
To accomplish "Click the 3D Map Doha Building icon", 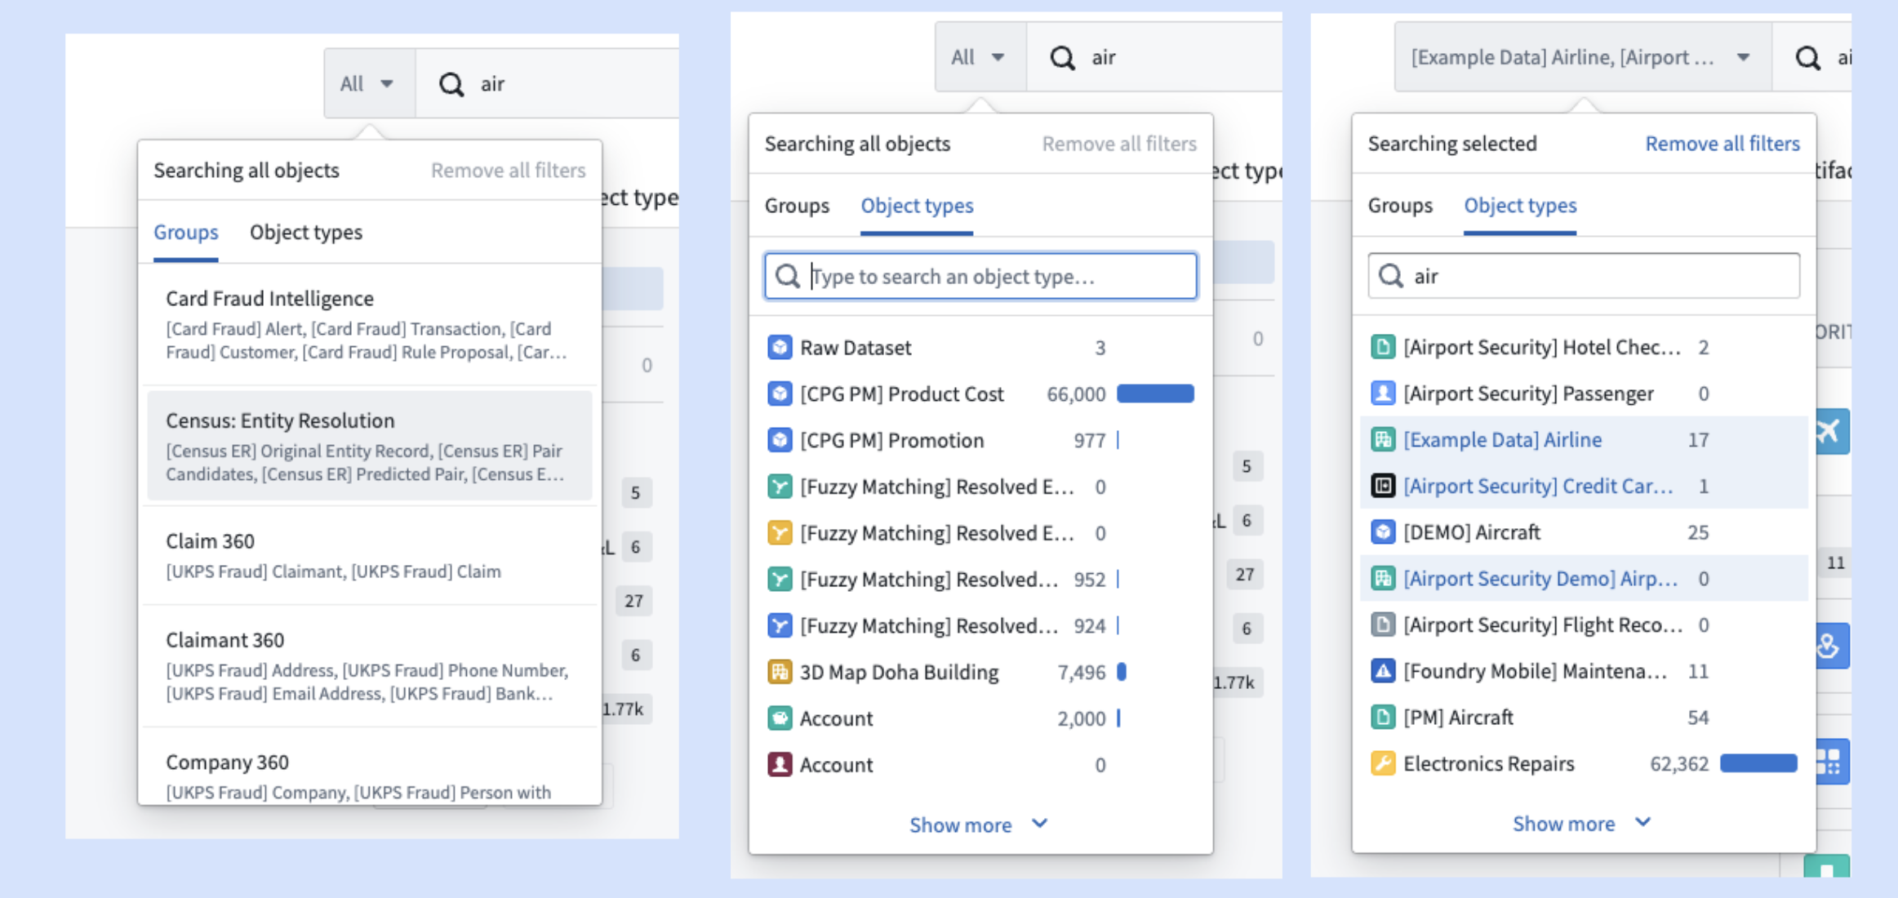I will pos(780,673).
